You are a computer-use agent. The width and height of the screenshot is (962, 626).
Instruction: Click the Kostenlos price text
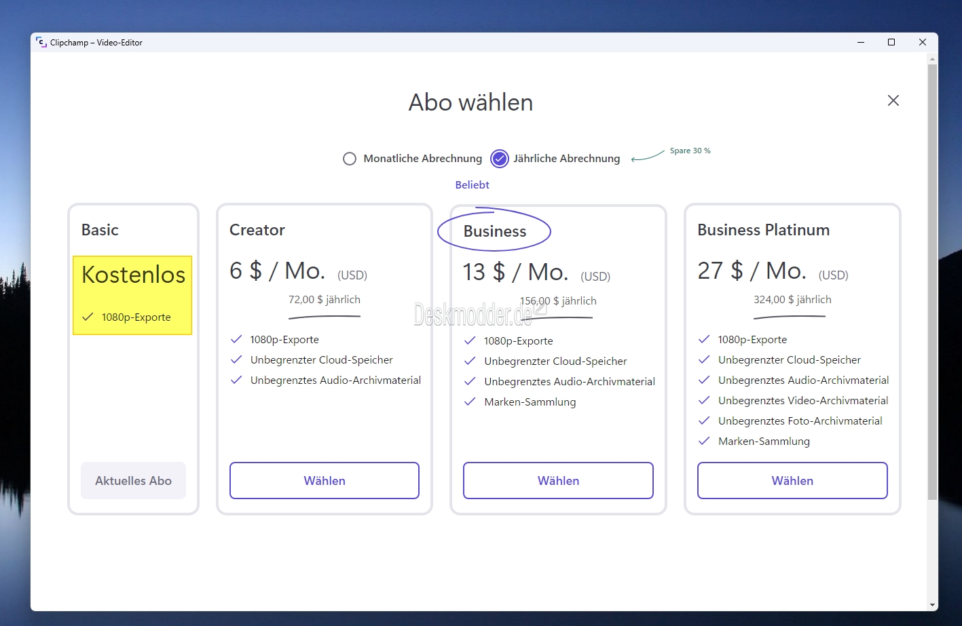pos(133,275)
